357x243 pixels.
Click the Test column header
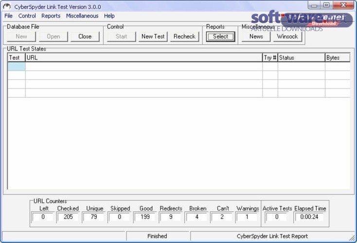point(17,57)
